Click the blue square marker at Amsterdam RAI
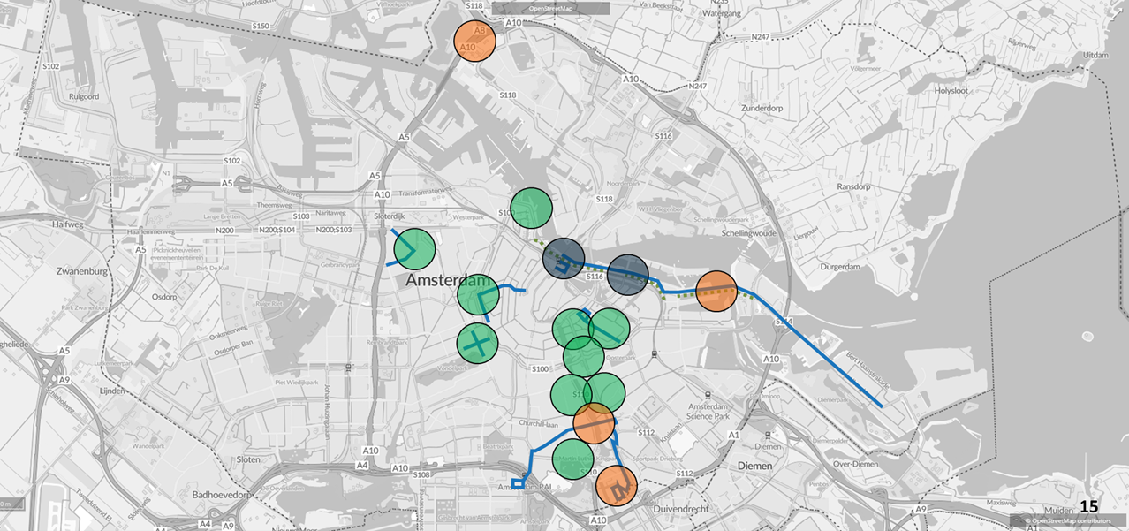The image size is (1129, 531). click(517, 483)
